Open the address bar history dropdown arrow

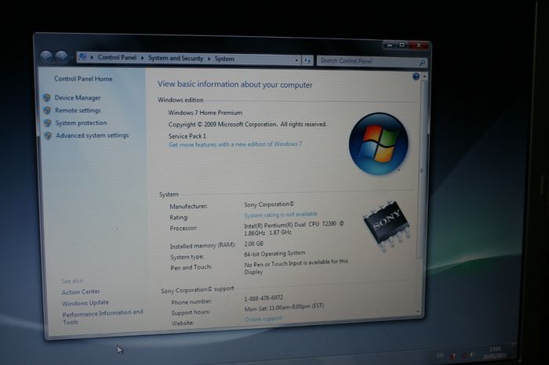tap(296, 60)
